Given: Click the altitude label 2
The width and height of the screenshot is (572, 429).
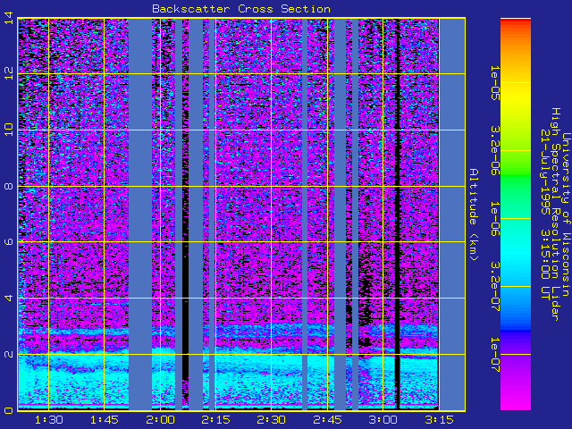Looking at the screenshot, I should [9, 354].
